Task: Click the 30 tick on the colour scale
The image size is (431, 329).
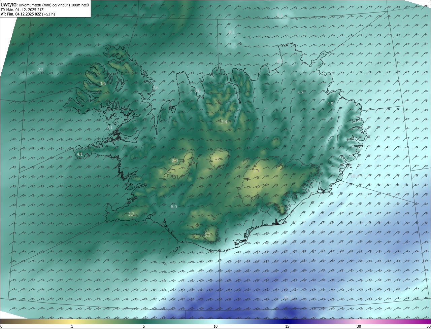Action: [359, 326]
